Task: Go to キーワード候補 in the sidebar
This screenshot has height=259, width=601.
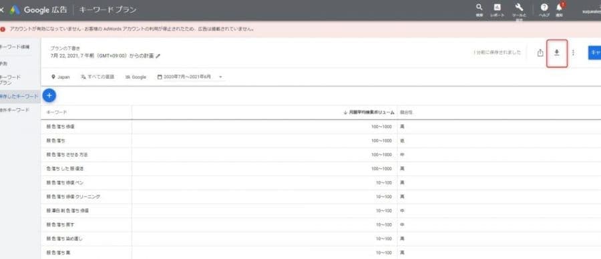Action: point(15,47)
